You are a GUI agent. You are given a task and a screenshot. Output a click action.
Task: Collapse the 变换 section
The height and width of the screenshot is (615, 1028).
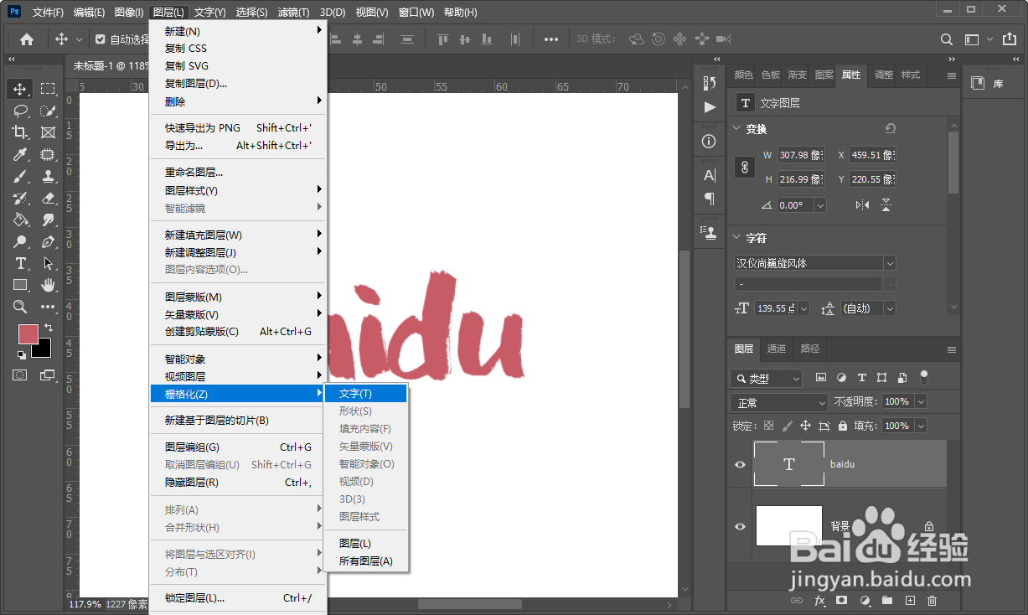pos(736,129)
